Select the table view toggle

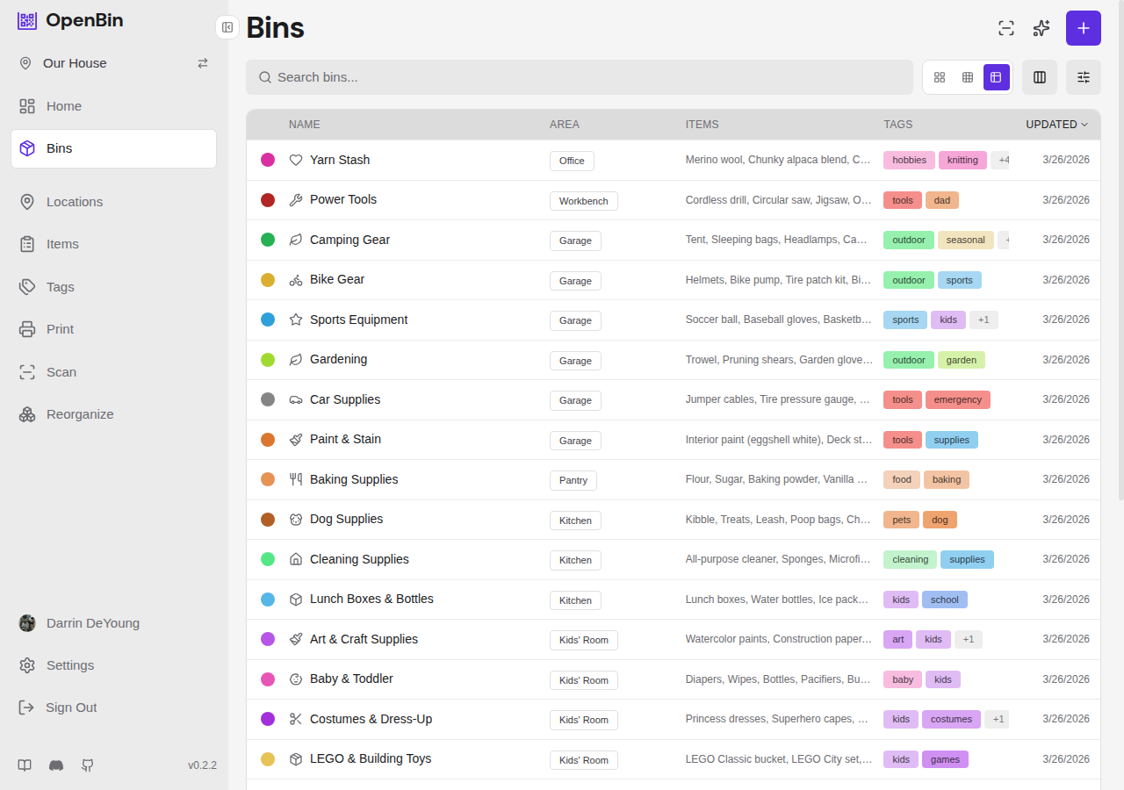[x=996, y=77]
